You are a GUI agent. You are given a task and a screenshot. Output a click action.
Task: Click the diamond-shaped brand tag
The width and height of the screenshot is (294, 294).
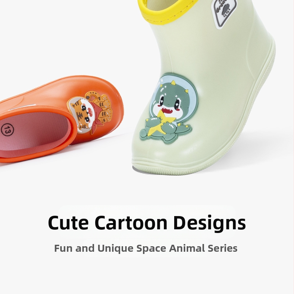tap(223, 14)
